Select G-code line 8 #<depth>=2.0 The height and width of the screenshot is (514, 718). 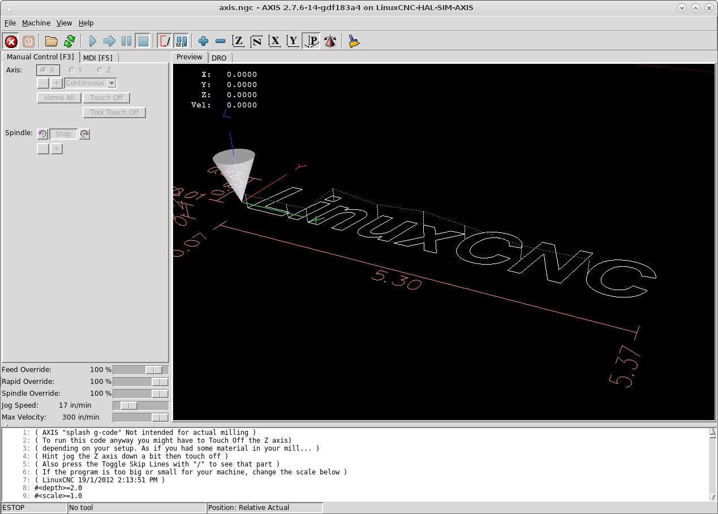click(x=58, y=488)
